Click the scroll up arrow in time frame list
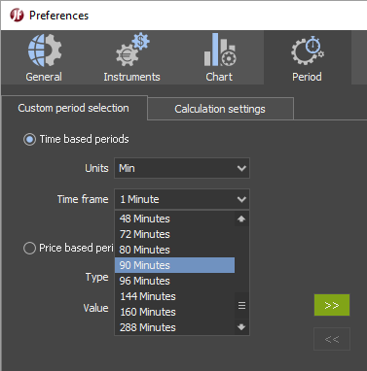 (241, 219)
